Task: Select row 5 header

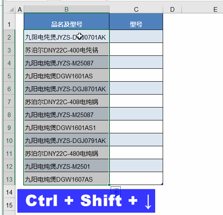Action: coord(9,75)
